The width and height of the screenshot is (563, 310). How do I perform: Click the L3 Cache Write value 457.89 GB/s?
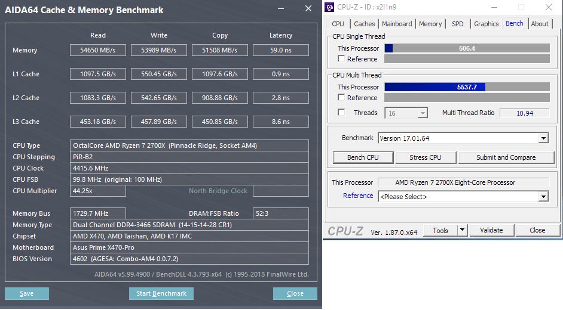[x=159, y=122]
